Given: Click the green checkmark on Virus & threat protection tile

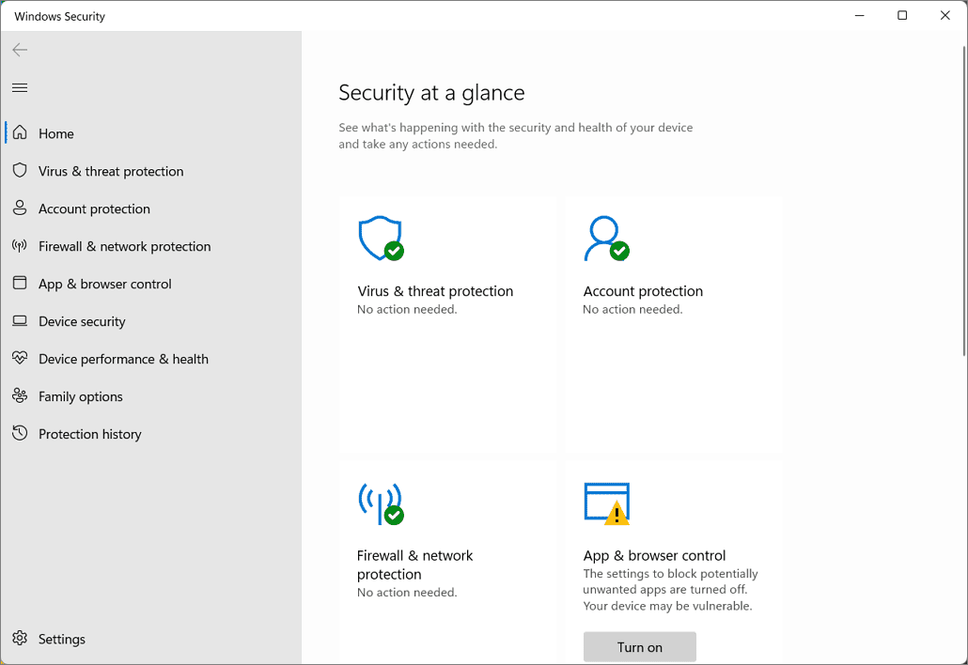Looking at the screenshot, I should [394, 252].
